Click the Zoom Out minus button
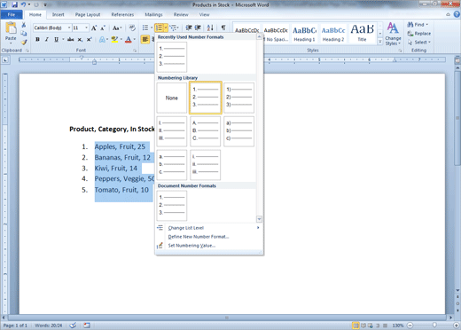Viewport: 461px width, 330px height. 410,326
